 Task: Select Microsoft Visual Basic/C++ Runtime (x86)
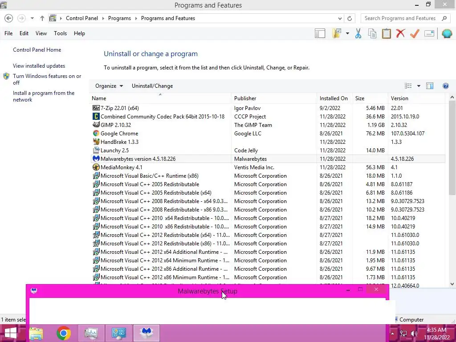click(x=267, y=175)
